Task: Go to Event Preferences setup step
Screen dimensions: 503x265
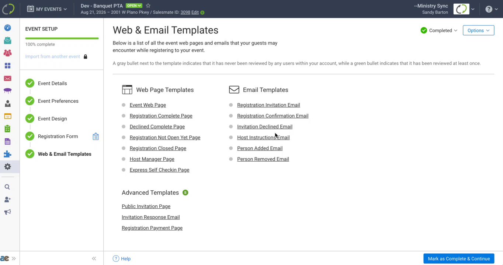Action: (x=58, y=101)
